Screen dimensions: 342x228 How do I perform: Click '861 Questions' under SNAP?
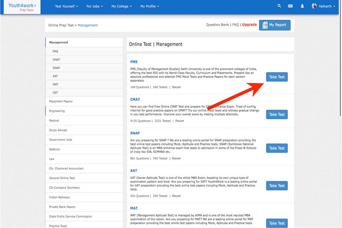pyautogui.click(x=140, y=158)
